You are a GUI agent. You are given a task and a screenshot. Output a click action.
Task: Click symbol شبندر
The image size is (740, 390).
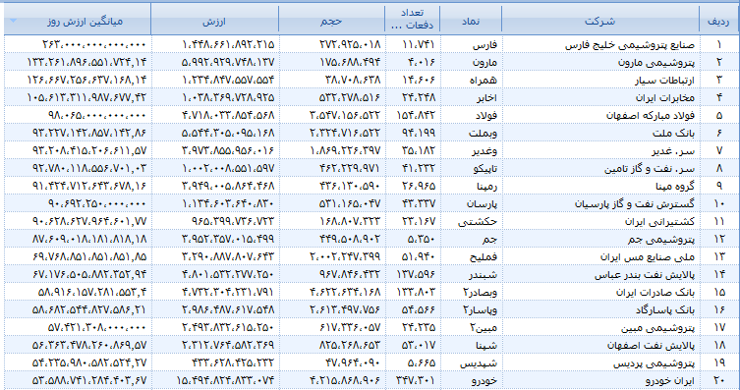coord(483,274)
